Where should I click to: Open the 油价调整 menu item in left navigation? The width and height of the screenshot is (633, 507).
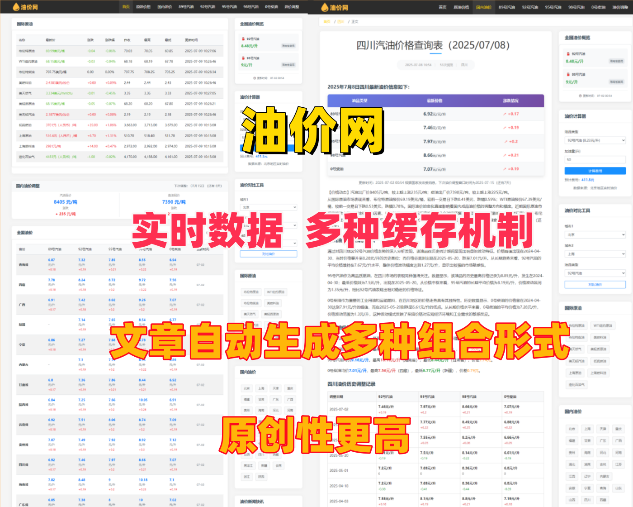coord(293,7)
